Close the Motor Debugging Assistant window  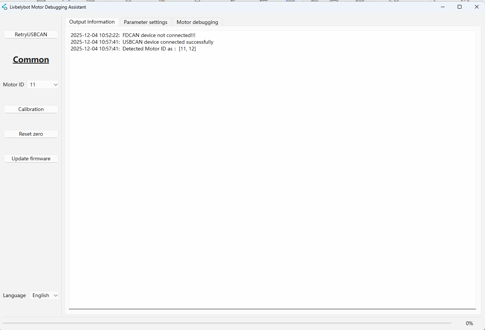(476, 7)
